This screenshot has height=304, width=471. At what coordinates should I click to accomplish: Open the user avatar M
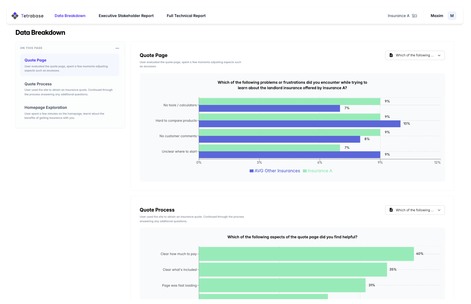pos(452,16)
